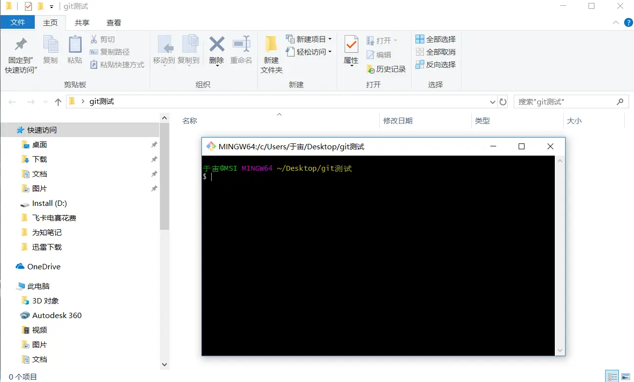This screenshot has height=382, width=634.
Task: Click Select all in the Select group
Action: coord(436,39)
